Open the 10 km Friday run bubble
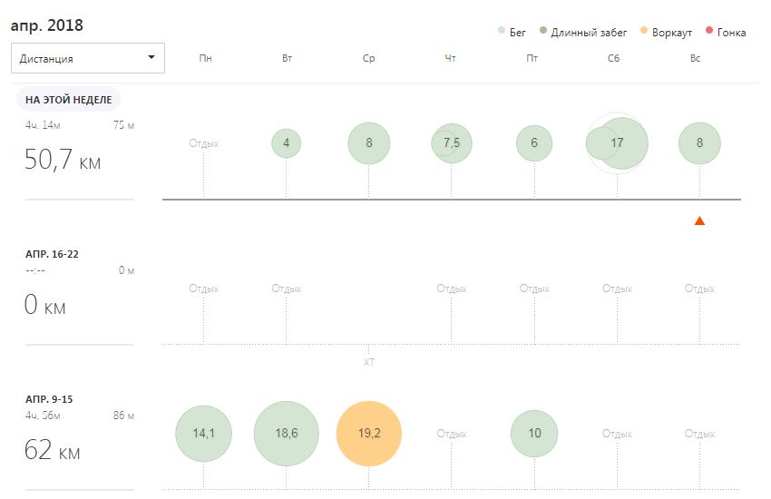This screenshot has width=771, height=499. point(534,433)
